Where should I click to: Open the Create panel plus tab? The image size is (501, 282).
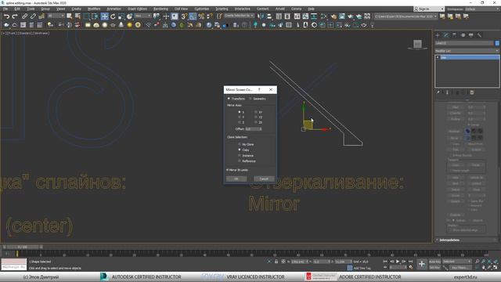[438, 35]
